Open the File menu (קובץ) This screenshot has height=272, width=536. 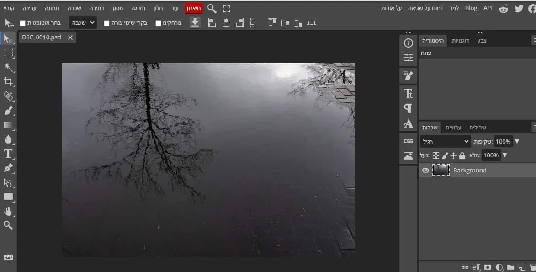pos(9,8)
